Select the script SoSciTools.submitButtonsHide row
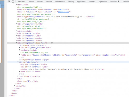The height and width of the screenshot is (97, 129). 56,17
